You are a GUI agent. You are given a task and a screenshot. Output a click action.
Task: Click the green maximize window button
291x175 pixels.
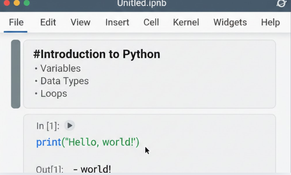coord(27,3)
